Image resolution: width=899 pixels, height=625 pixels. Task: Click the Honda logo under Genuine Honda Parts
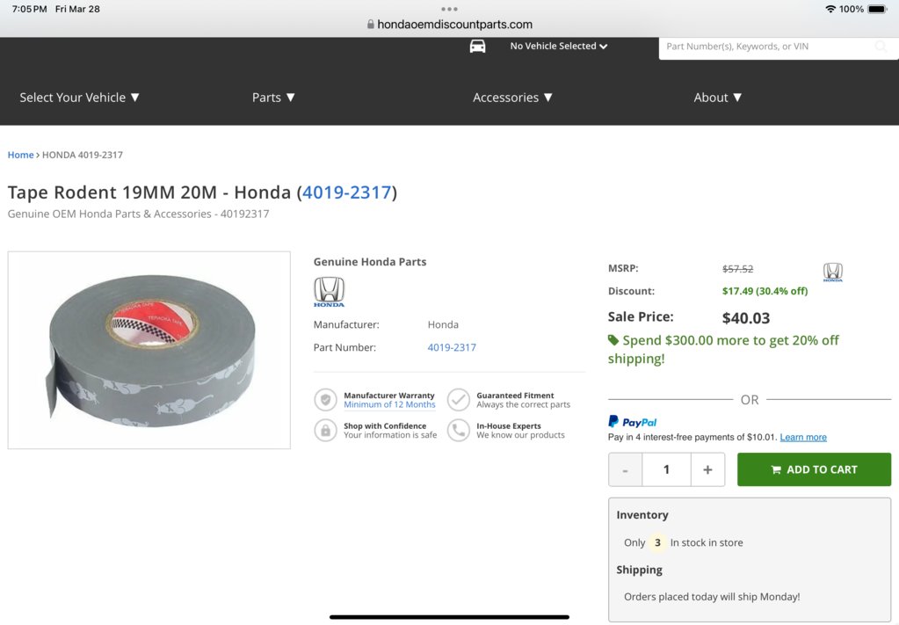pyautogui.click(x=329, y=292)
